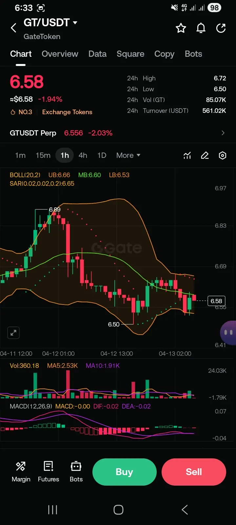Screen dimensions: 236x525
Task: Expand GTUSDT Perp with right chevron
Action: click(223, 133)
